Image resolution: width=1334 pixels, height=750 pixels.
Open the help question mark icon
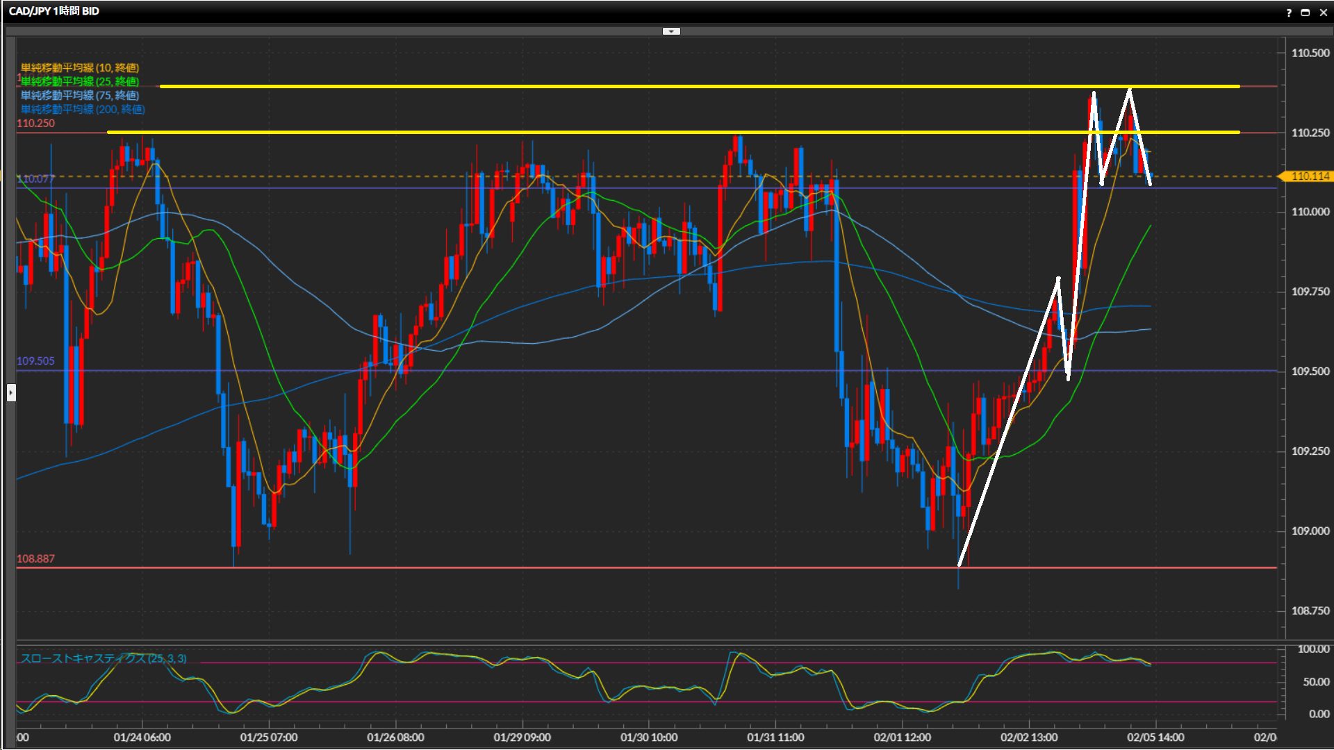[1289, 12]
